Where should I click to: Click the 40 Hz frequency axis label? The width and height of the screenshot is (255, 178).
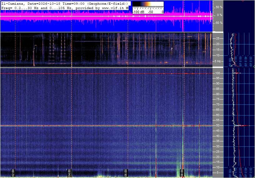coord(217,136)
